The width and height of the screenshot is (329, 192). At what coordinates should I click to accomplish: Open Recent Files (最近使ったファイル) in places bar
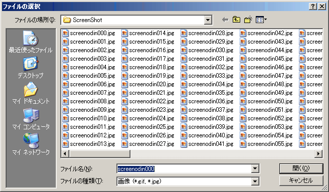(x=31, y=42)
